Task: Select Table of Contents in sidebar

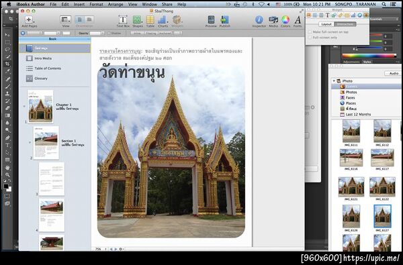Action: tap(48, 68)
